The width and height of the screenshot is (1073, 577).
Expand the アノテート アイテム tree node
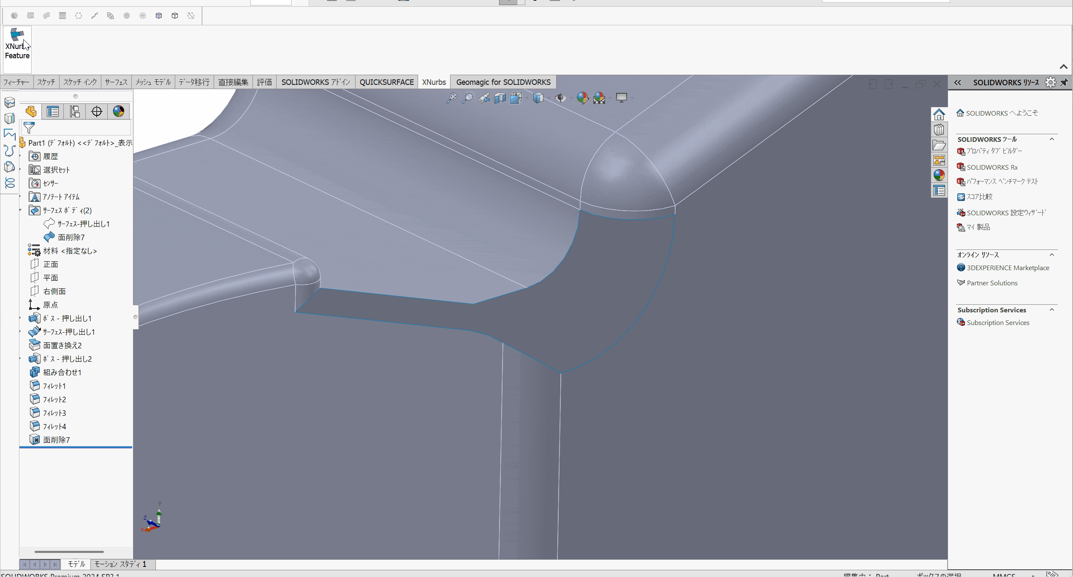20,197
